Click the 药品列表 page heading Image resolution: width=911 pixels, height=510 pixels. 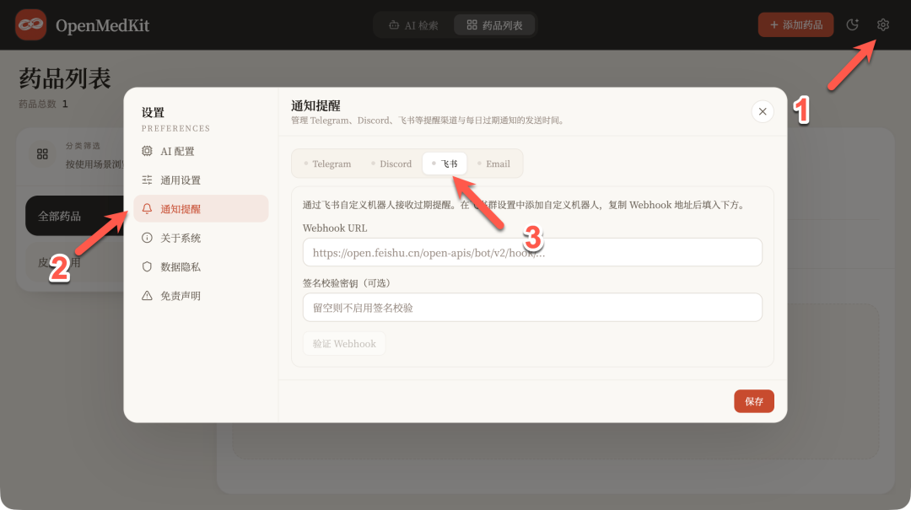pyautogui.click(x=64, y=78)
